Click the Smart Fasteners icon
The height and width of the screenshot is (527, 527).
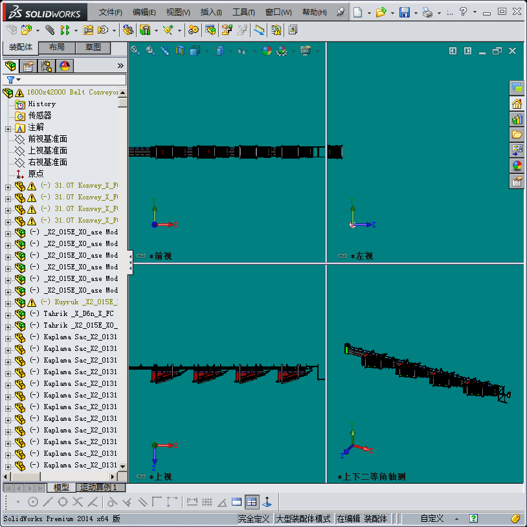88,30
